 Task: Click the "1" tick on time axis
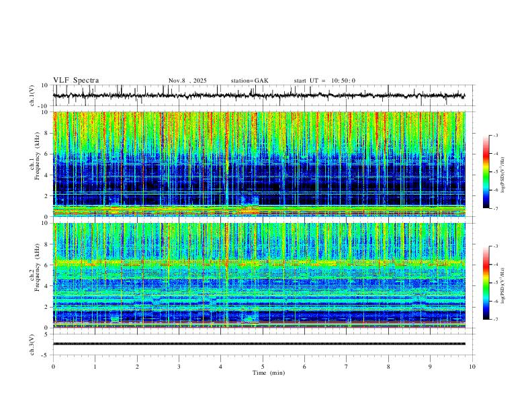[x=95, y=367]
